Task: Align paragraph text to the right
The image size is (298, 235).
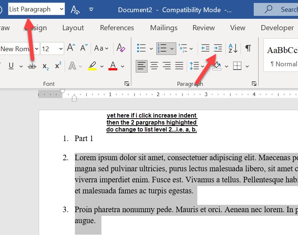Action: pos(167,66)
